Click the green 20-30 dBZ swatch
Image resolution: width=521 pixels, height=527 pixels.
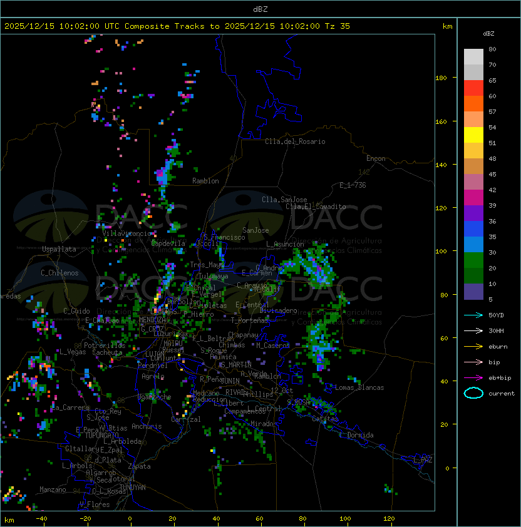(x=473, y=260)
